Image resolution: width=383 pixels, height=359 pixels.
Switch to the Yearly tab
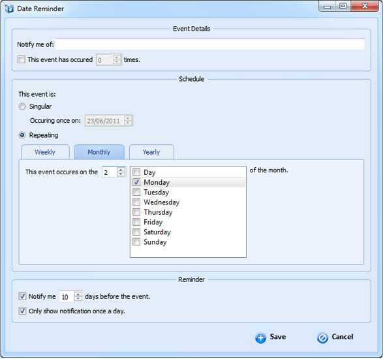click(x=151, y=152)
